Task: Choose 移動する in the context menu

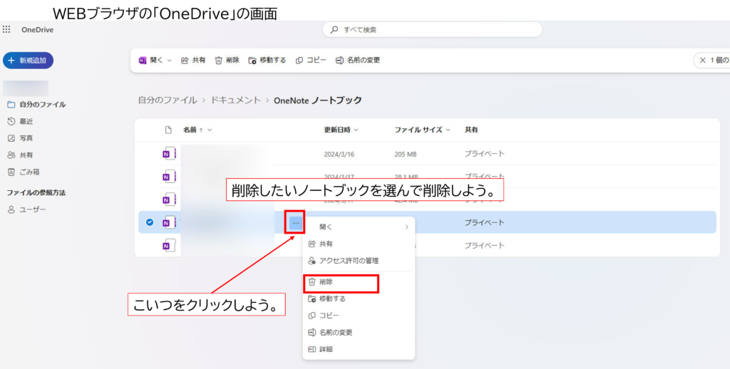Action: click(359, 298)
